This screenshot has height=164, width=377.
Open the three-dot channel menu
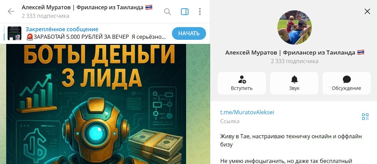coord(200,12)
